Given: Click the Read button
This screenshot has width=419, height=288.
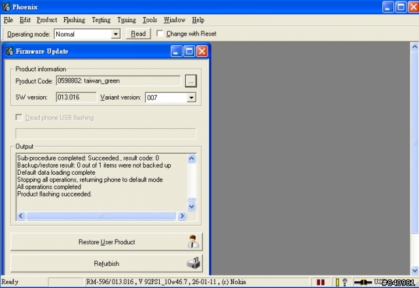Looking at the screenshot, I should 138,34.
